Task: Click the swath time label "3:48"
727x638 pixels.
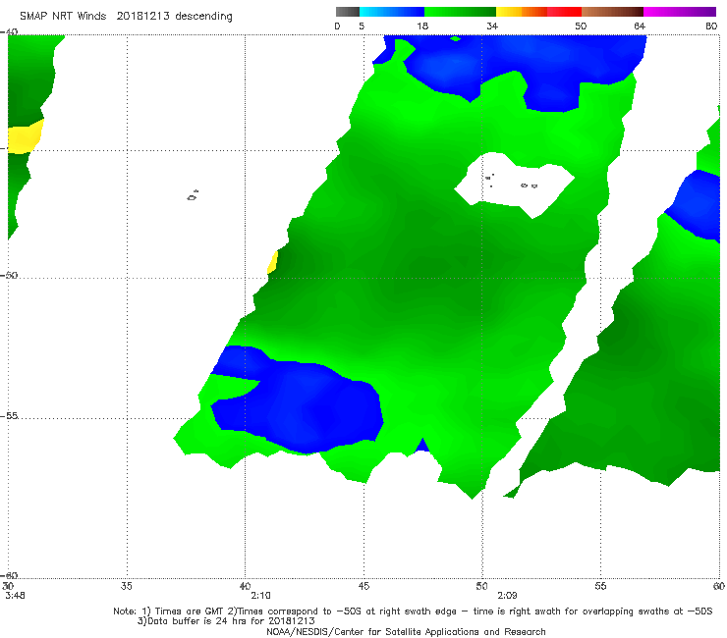Action: click(16, 596)
